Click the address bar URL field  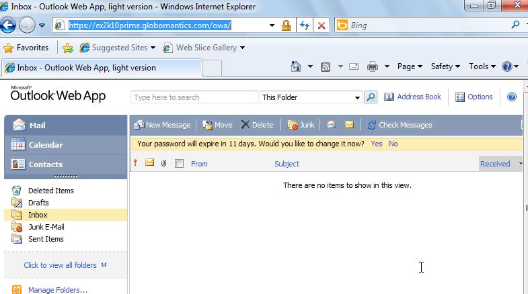point(150,26)
